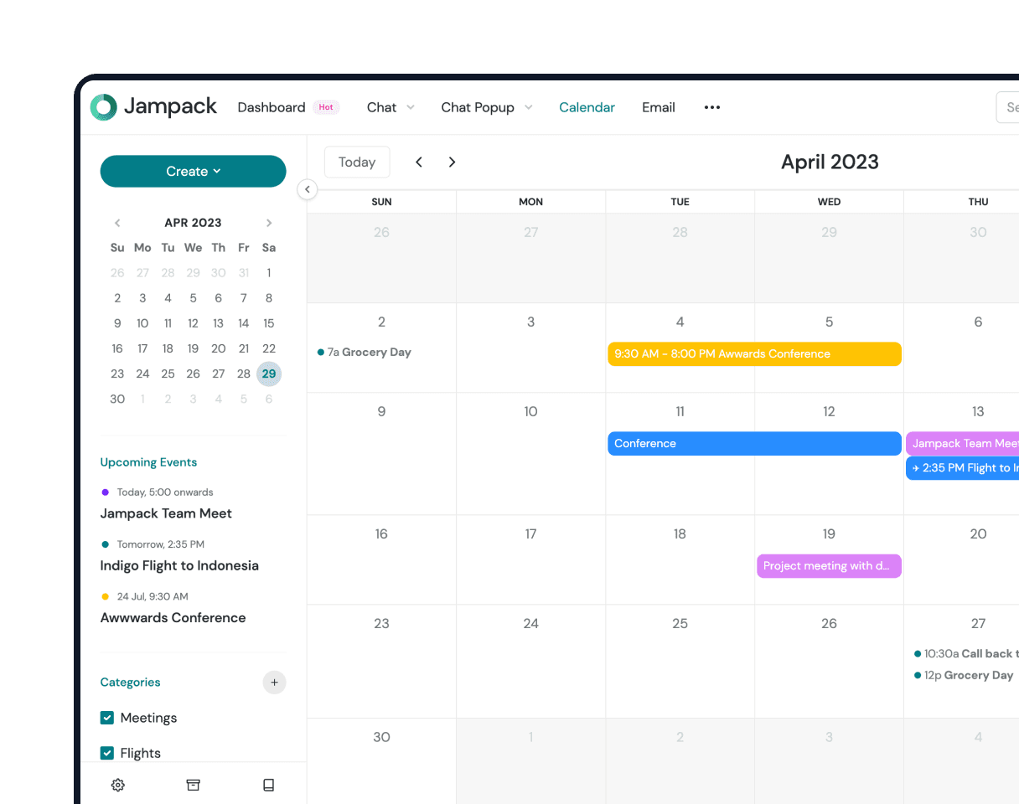The image size is (1019, 804).
Task: Select April 29 in the mini calendar
Action: coord(268,374)
